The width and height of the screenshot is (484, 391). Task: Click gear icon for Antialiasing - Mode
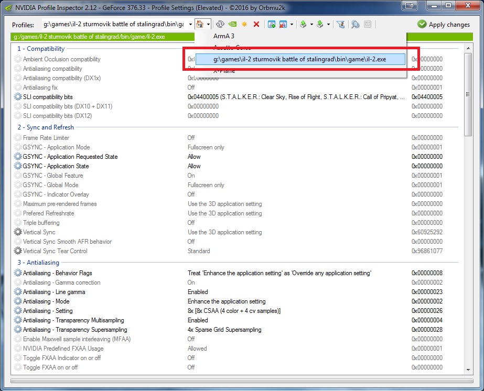click(18, 301)
